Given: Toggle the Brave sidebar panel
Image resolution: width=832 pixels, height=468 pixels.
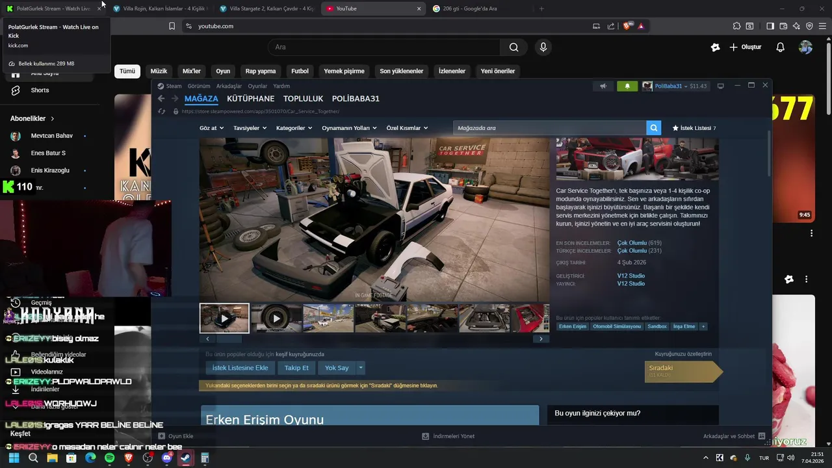Looking at the screenshot, I should point(770,26).
